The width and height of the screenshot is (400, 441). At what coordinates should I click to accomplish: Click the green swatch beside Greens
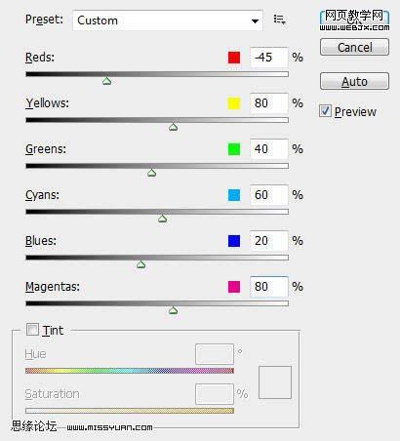click(x=234, y=149)
